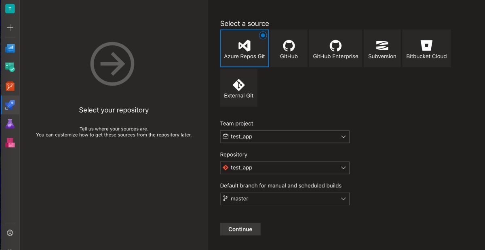Click the 'Team project' label
485x250 pixels.
pyautogui.click(x=237, y=124)
